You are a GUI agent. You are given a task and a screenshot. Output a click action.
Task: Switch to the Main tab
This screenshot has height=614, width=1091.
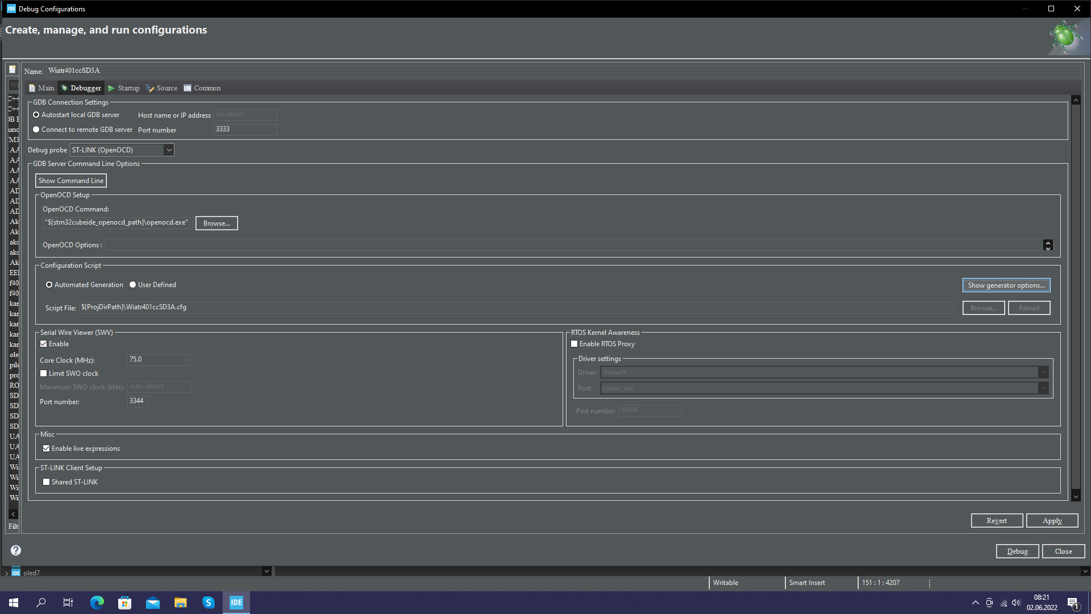pos(41,88)
